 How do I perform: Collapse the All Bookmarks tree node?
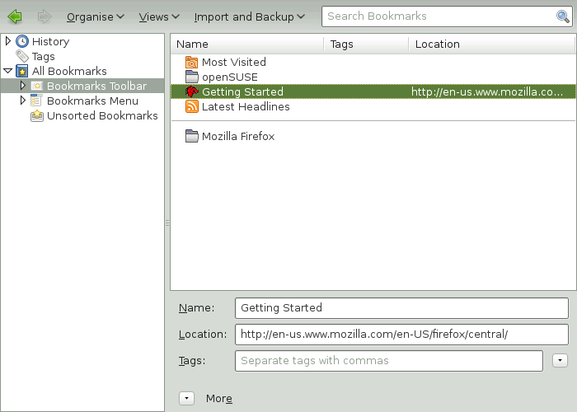tap(7, 71)
